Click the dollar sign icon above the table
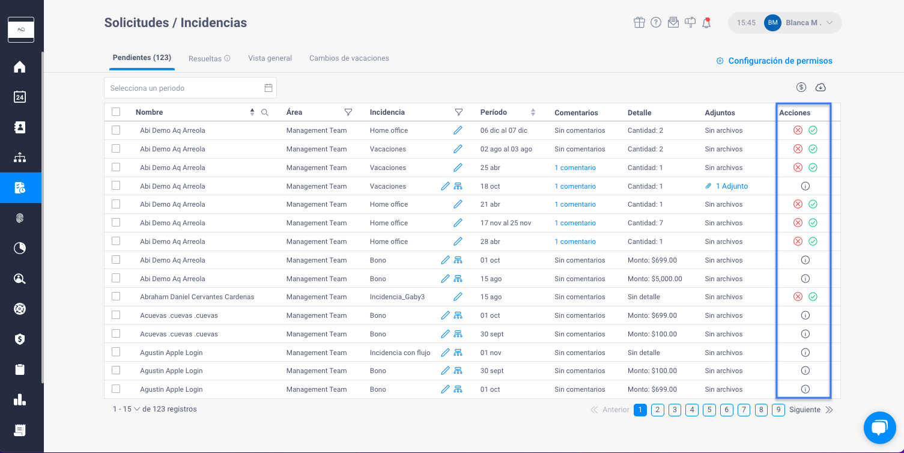 [801, 88]
